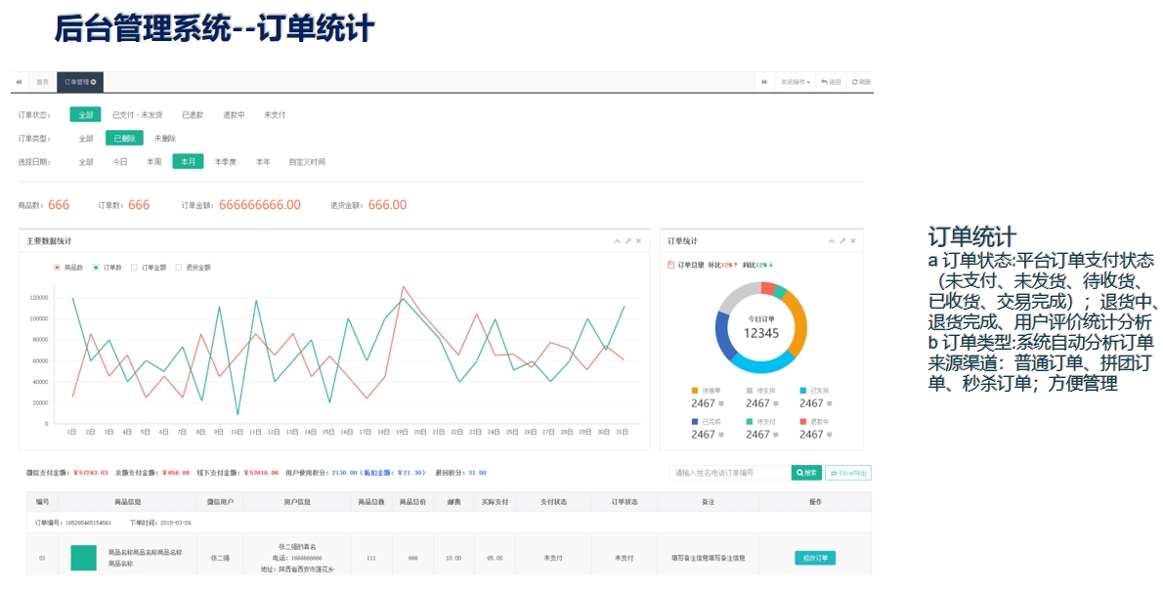Enable the 订单金额 legend checkbox

[x=134, y=266]
